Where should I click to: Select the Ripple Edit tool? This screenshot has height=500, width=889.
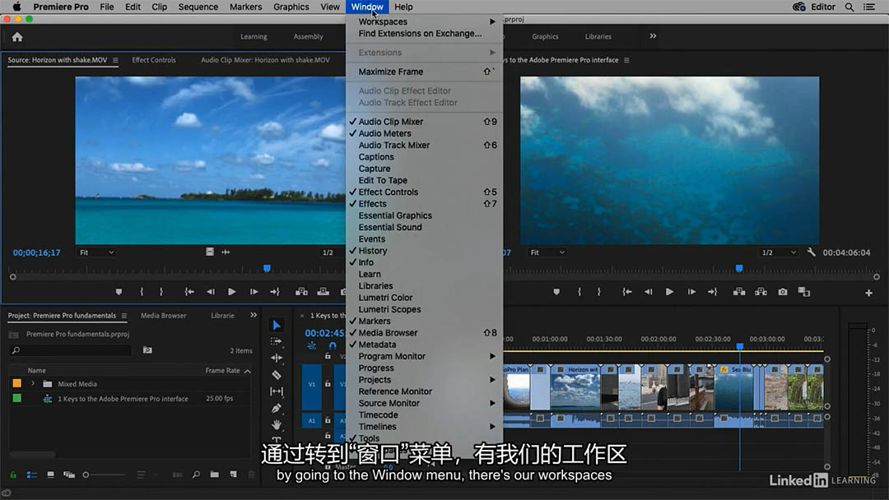(277, 358)
